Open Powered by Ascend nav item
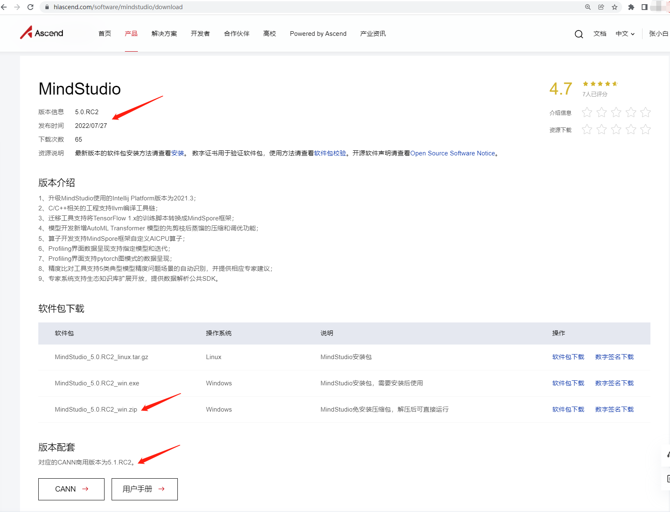The image size is (670, 512). [318, 34]
